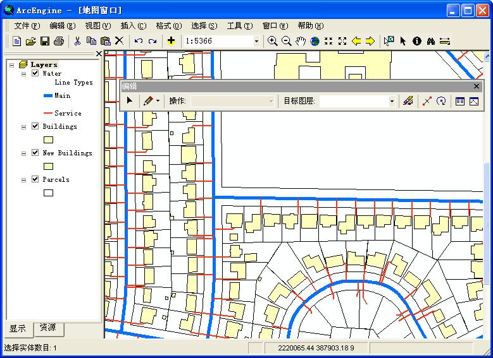Toggle the Parcels layer checkbox

coord(35,179)
